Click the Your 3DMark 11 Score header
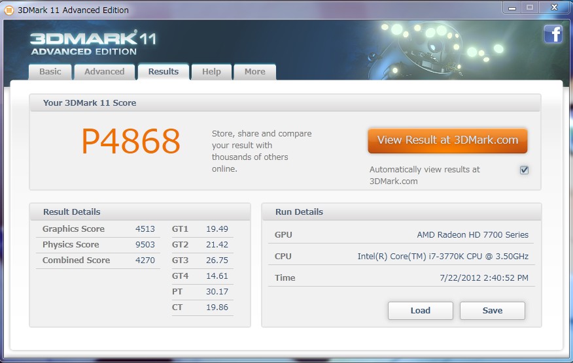Viewport: 573px width, 363px height. [x=285, y=103]
